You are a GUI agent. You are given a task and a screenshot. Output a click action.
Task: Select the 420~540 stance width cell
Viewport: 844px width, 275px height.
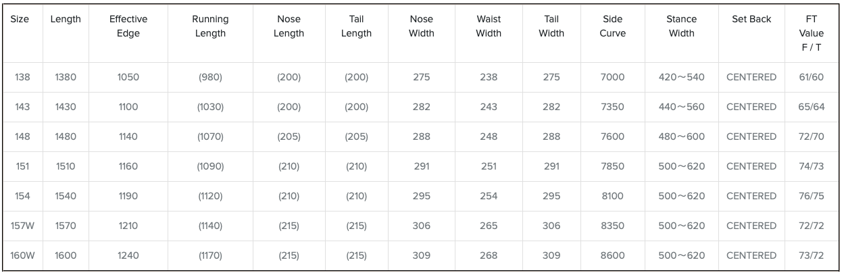(681, 77)
